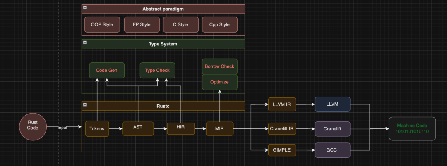Viewport: 447px width, 166px height.
Task: Click the Type Check node
Action: coord(157,70)
